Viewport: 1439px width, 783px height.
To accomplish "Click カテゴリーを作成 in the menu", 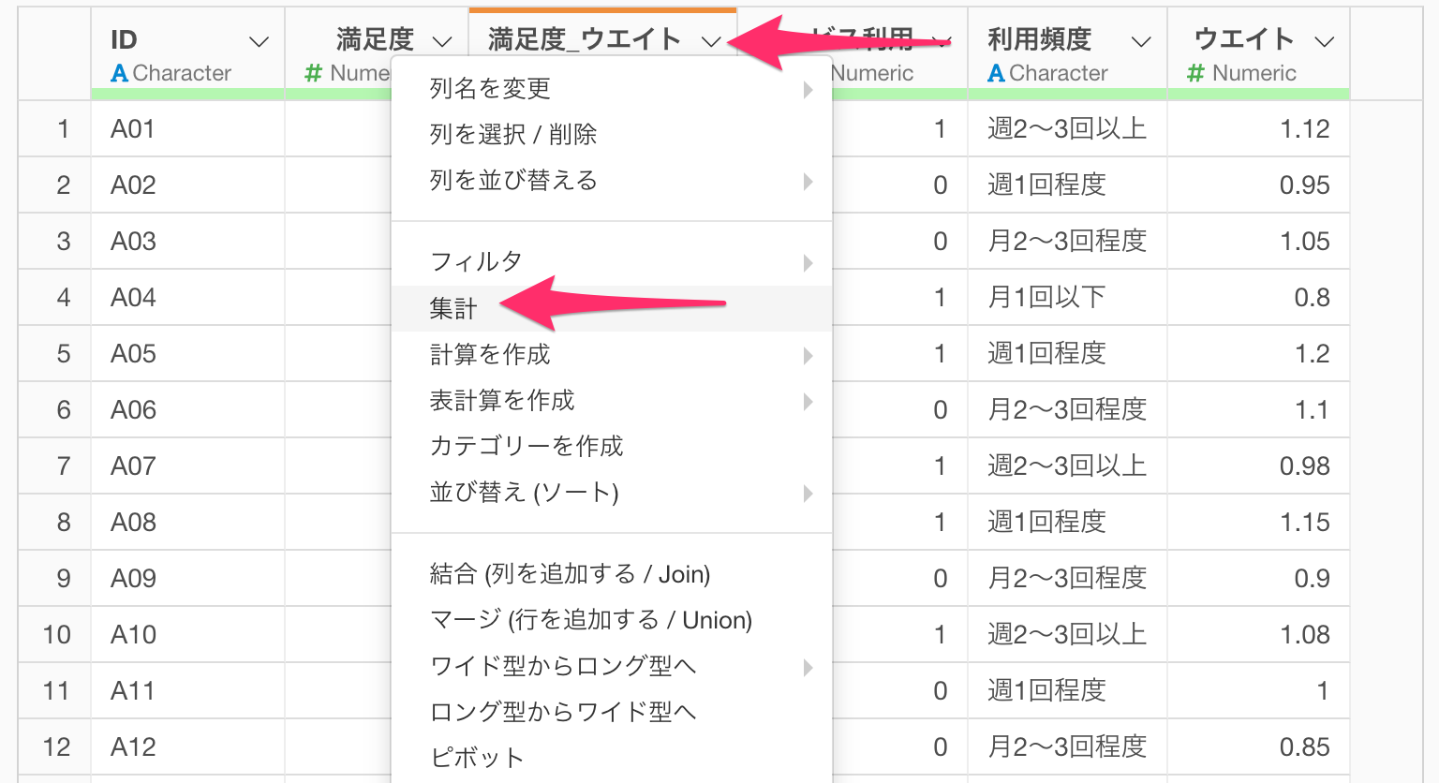I will [x=526, y=447].
